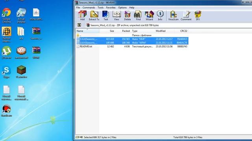The height and width of the screenshot is (141, 252).
Task: Open the Options menu
Action: [122, 7]
